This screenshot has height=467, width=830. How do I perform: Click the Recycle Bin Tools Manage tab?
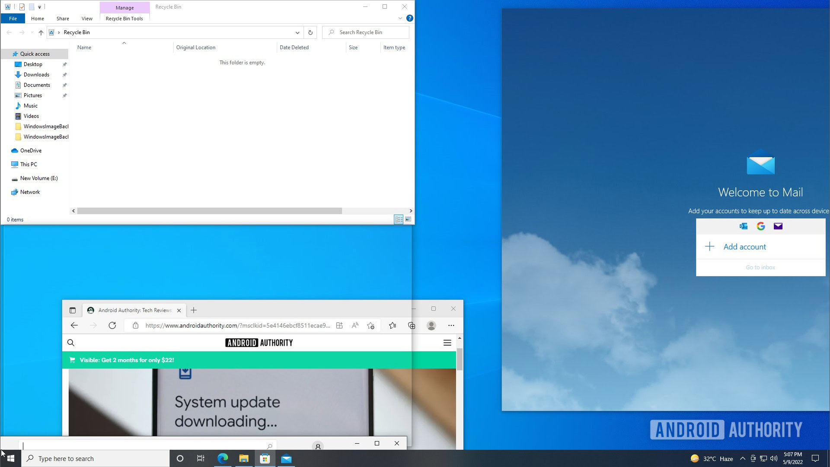[124, 7]
